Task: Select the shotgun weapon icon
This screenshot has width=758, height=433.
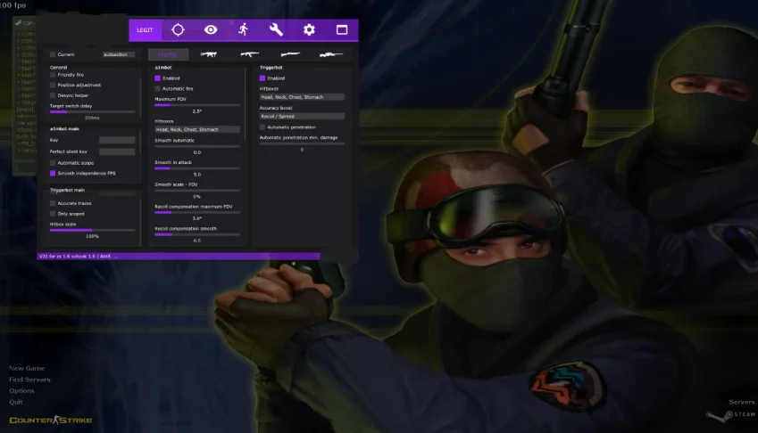Action: (x=290, y=54)
